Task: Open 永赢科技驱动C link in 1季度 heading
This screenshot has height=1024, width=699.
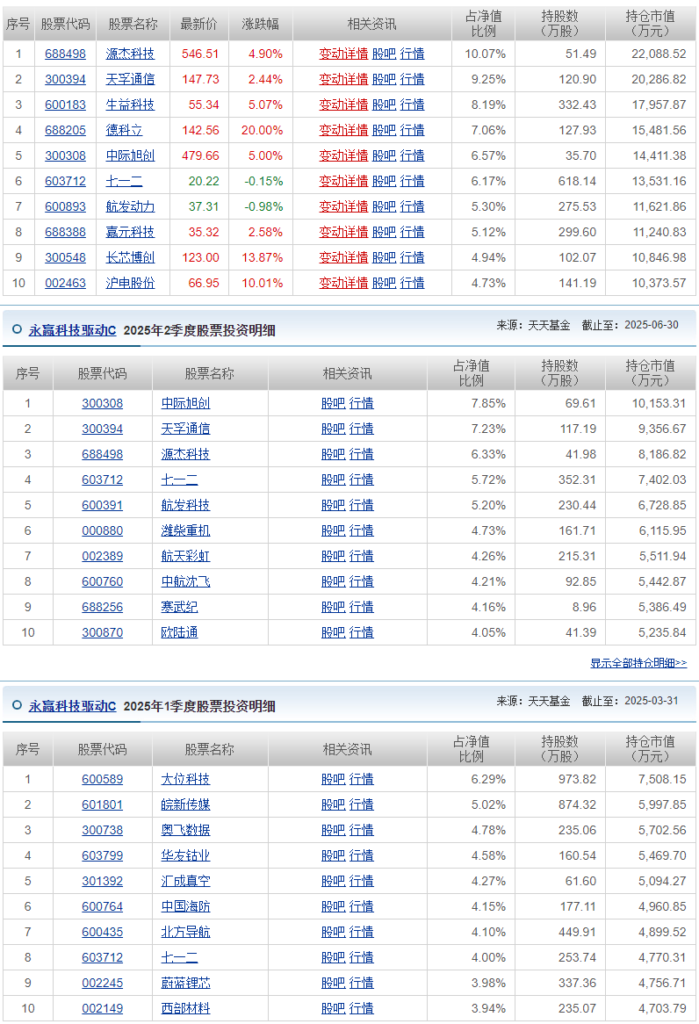Action: [73, 706]
